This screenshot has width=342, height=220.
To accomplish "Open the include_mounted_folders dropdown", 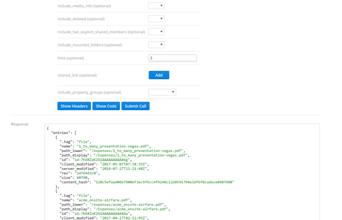I will click(156, 45).
